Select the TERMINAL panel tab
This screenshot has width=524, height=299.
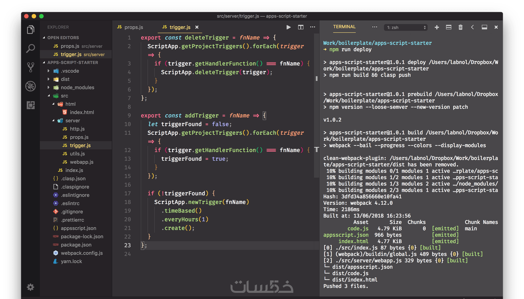point(344,27)
